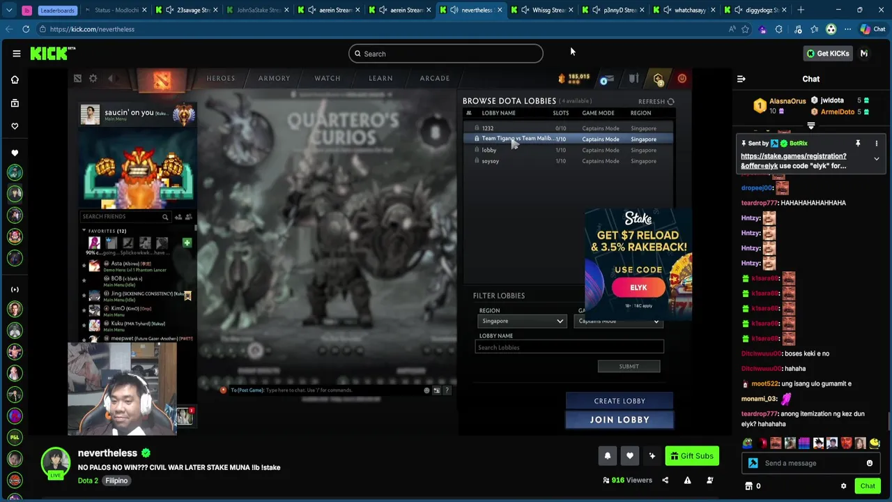The height and width of the screenshot is (502, 892).
Task: Click the sparkle subscribe icon
Action: (x=652, y=456)
